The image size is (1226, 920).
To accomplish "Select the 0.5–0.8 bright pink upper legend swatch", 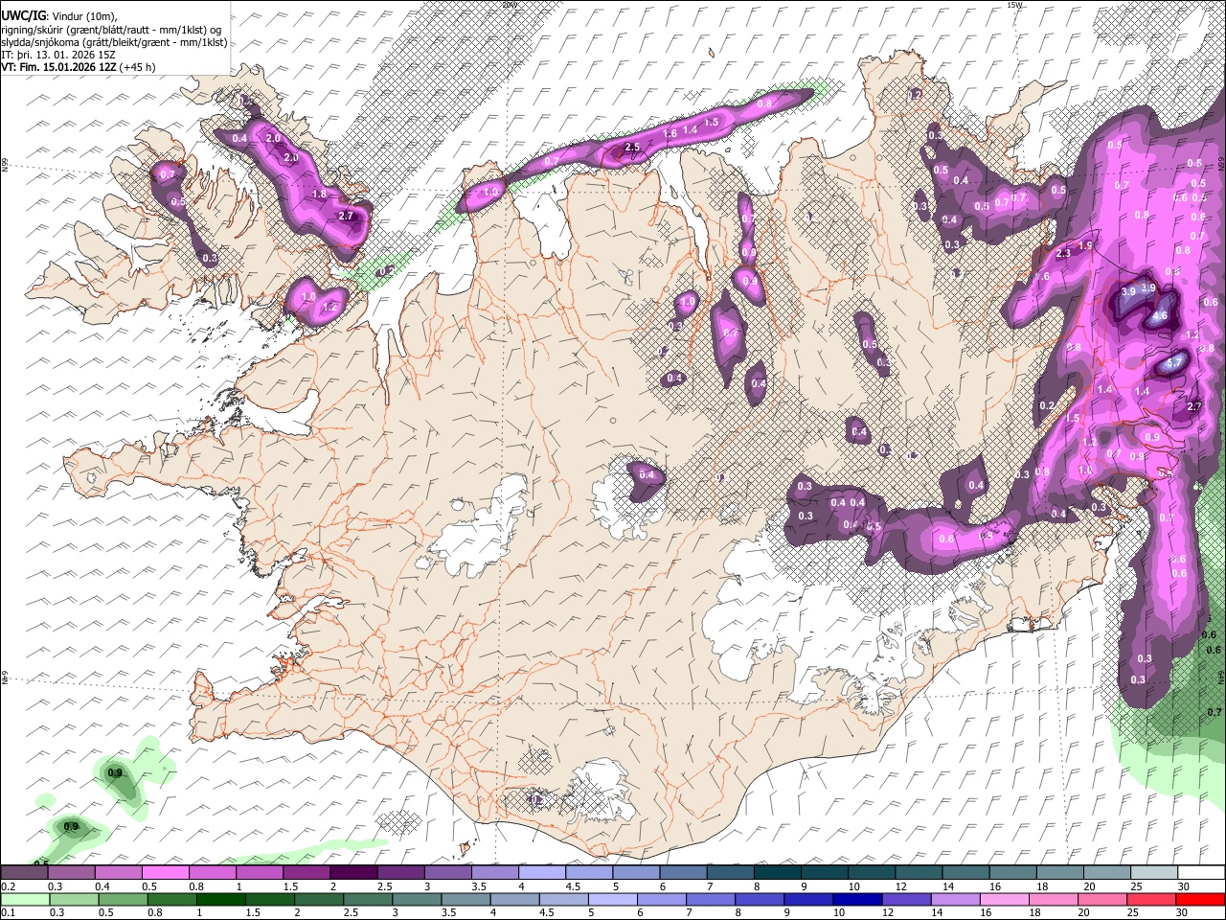I will pos(165,873).
